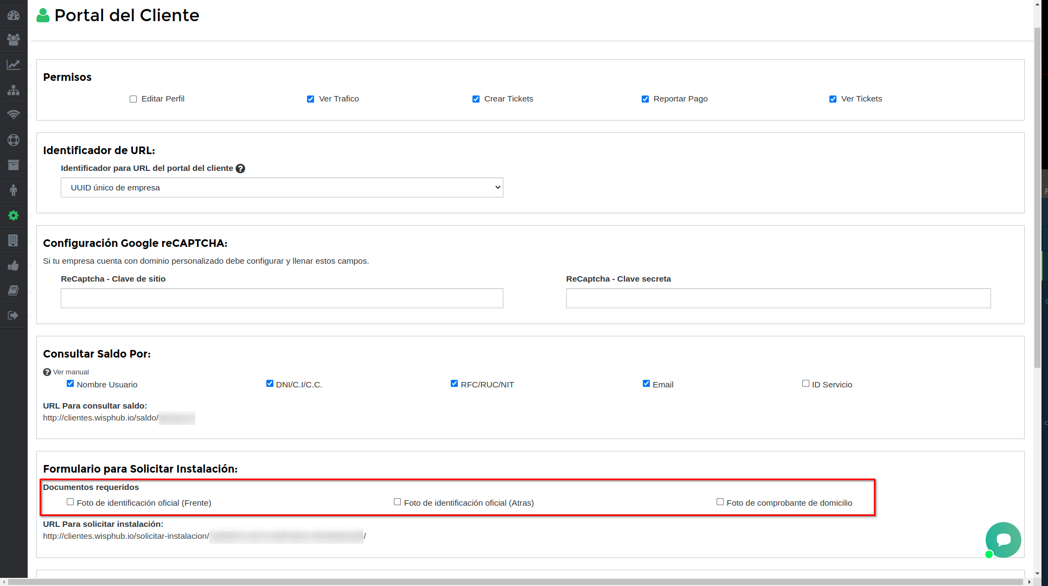The height and width of the screenshot is (586, 1048).
Task: Open the archive box icon in sidebar
Action: point(14,165)
